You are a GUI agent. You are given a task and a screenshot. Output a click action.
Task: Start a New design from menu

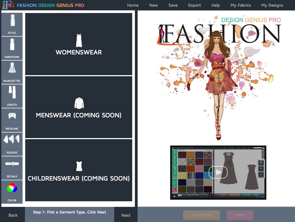click(x=153, y=5)
